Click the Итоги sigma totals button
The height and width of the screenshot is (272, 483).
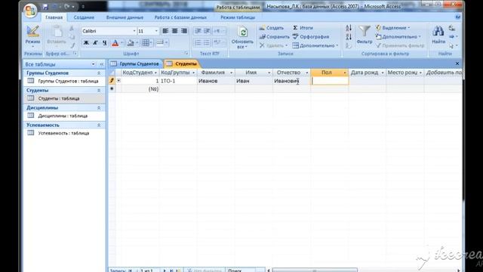303,28
